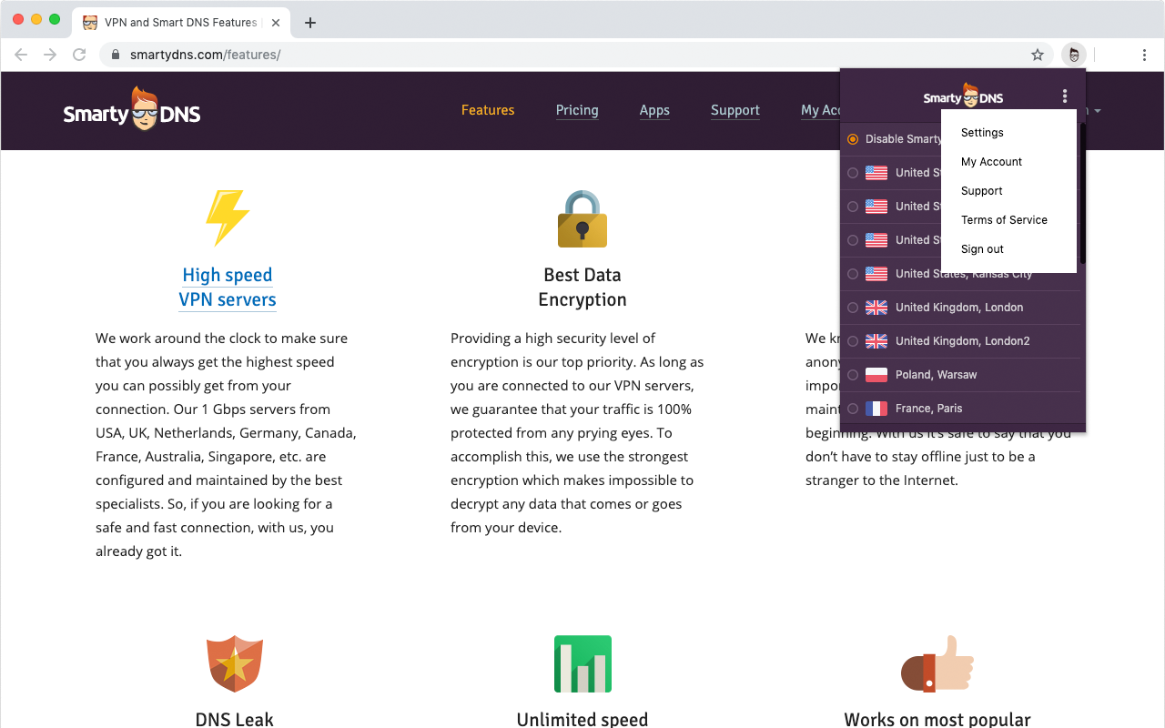Choose Settings from the extension menu
Image resolution: width=1165 pixels, height=728 pixels.
981,132
